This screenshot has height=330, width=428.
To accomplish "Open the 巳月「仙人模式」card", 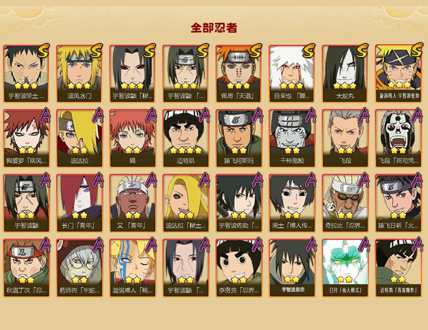I will pos(345,268).
